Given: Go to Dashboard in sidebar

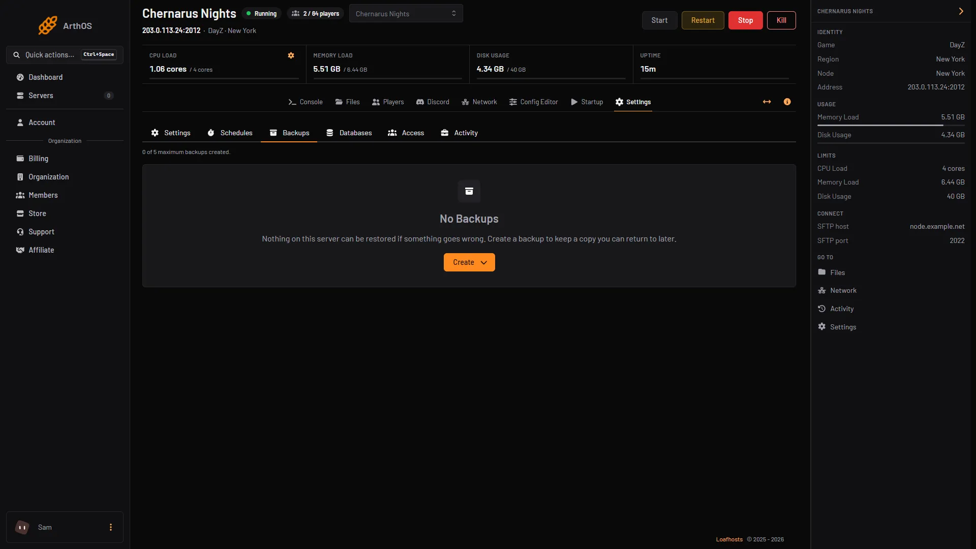Looking at the screenshot, I should (65, 77).
